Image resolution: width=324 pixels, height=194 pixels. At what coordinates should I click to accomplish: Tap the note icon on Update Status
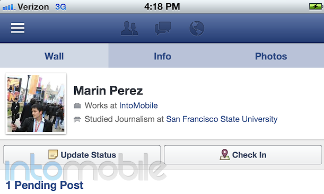(x=53, y=155)
